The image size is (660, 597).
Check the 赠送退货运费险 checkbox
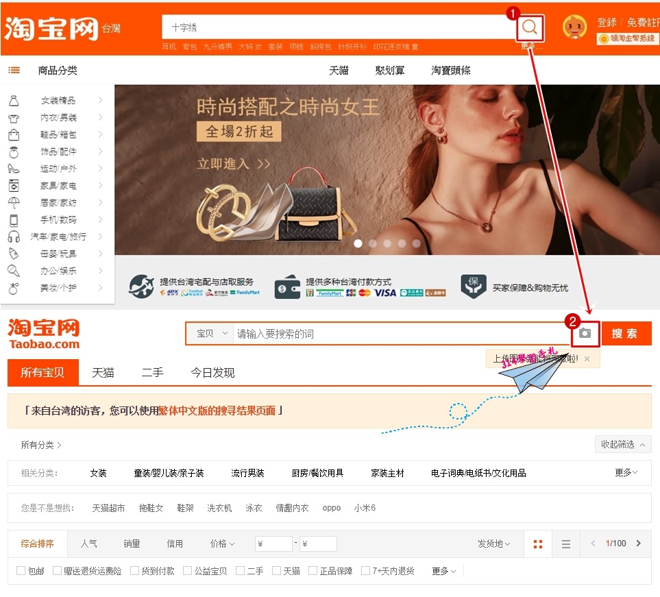click(x=57, y=570)
